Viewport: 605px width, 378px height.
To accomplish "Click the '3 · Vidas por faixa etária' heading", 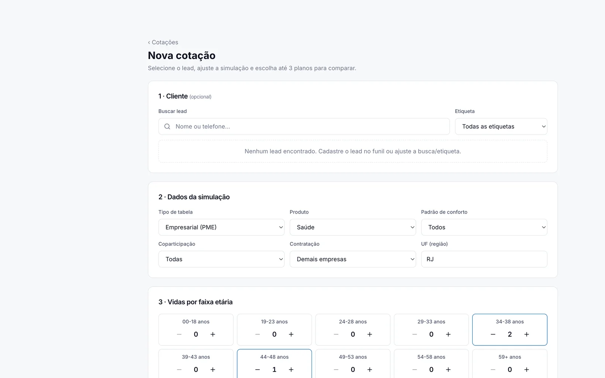I will coord(195,302).
